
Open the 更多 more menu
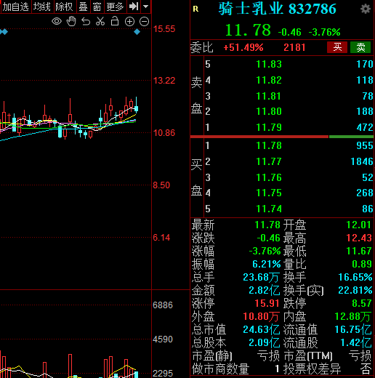pyautogui.click(x=116, y=7)
